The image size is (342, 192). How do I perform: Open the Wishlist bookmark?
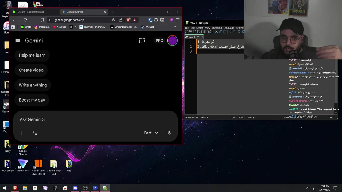tap(147, 27)
